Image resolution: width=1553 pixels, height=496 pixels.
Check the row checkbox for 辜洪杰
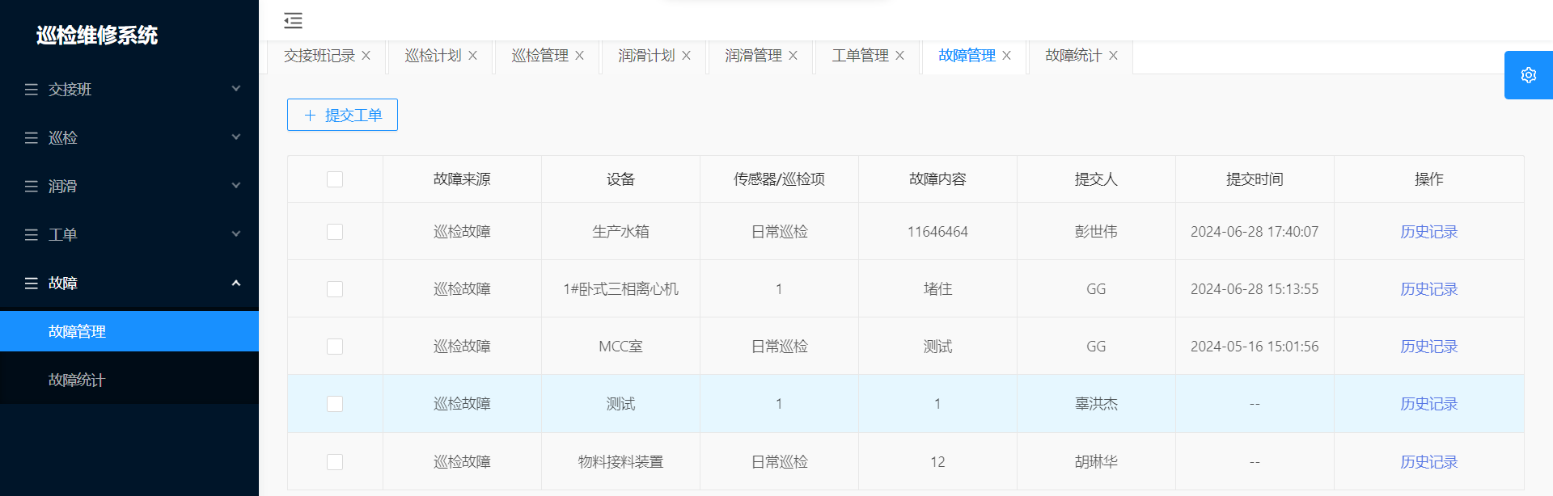click(x=335, y=404)
